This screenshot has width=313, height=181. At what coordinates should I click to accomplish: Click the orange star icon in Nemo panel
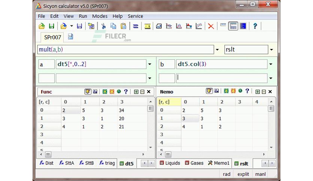(233, 91)
